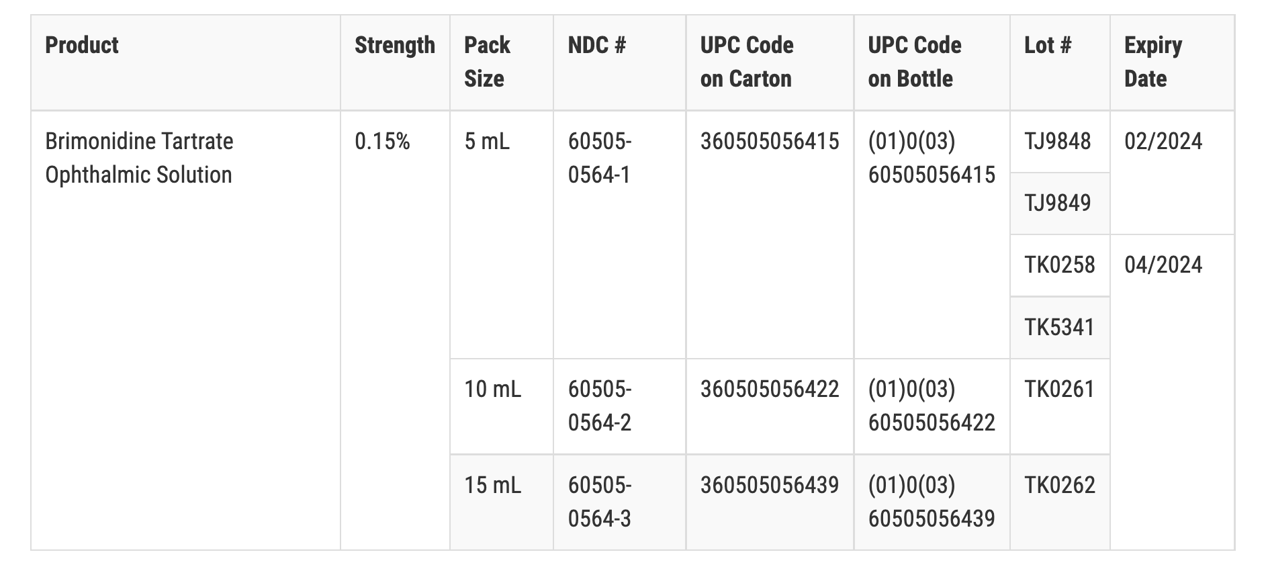
Task: Select the Brimonidine Tartrate Ophthalmic Solution cell
Action: pyautogui.click(x=139, y=158)
